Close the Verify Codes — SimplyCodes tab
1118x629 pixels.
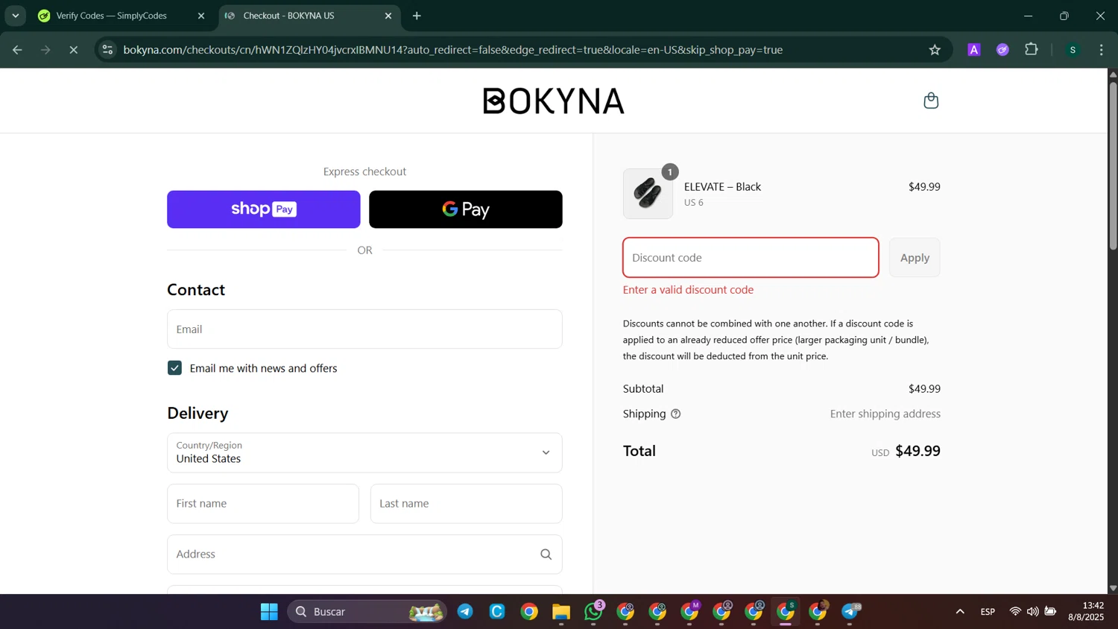(200, 16)
